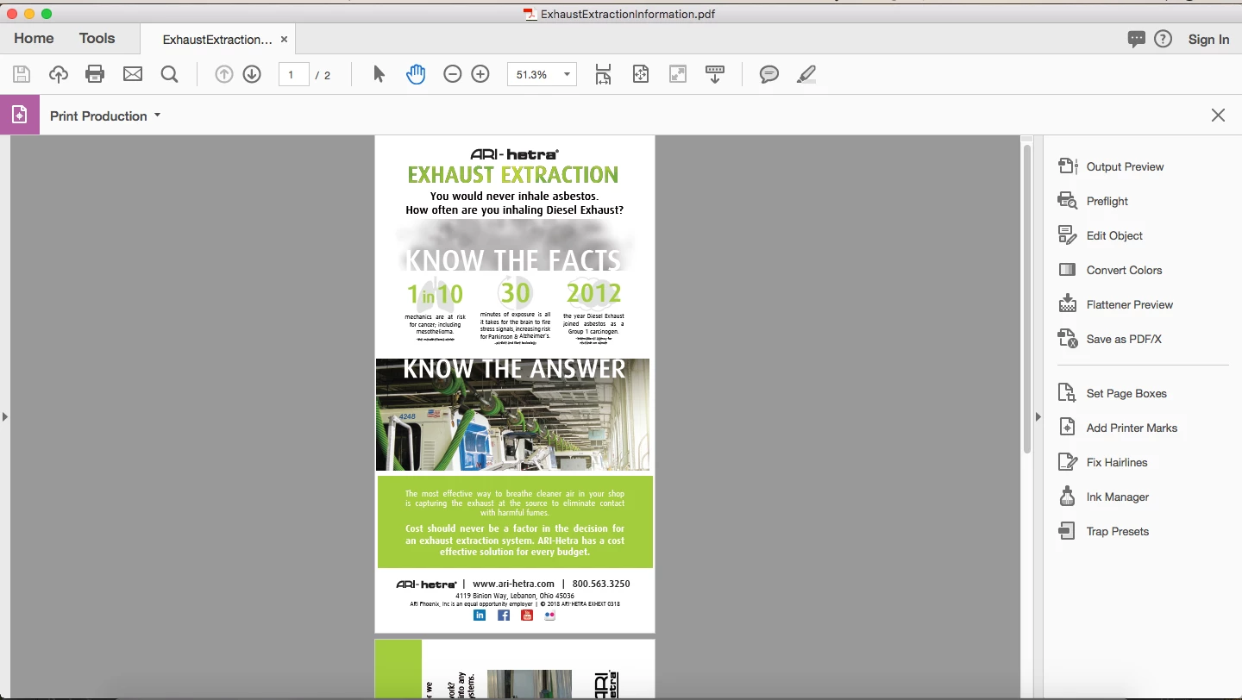This screenshot has height=700, width=1242.
Task: Click the YouTube icon on the page
Action: pyautogui.click(x=527, y=616)
